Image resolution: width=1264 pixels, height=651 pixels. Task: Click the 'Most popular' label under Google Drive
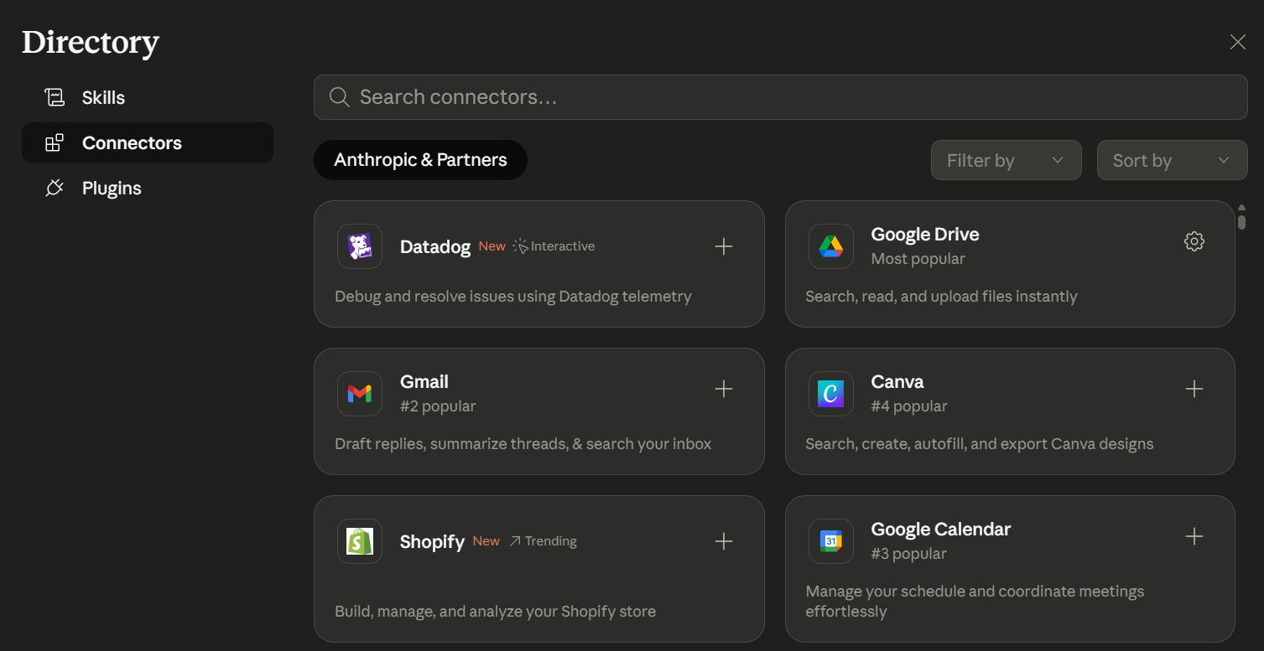pos(918,259)
